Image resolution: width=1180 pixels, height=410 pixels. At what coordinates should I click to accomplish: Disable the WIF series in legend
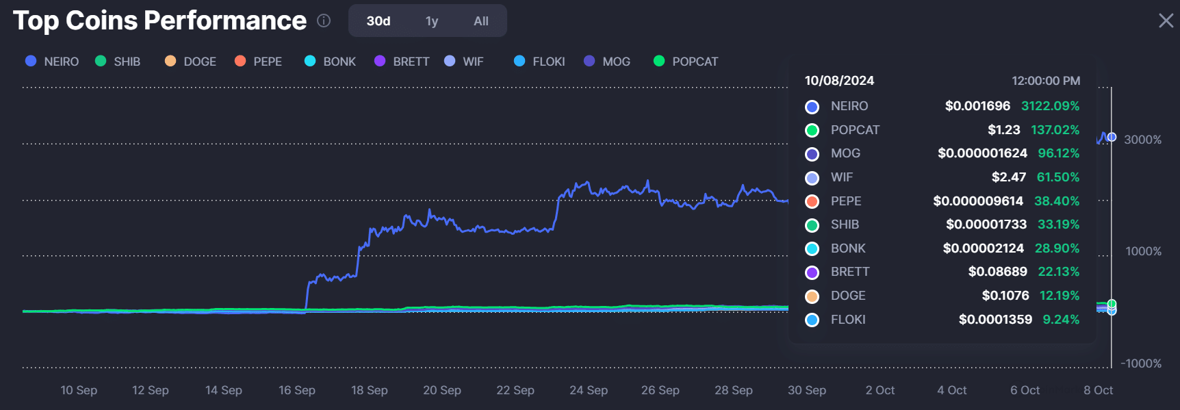click(464, 62)
